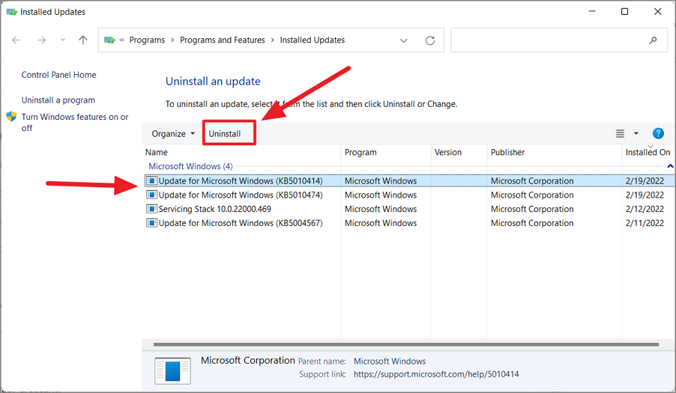
Task: Click the KB5004567 update icon
Action: point(151,223)
